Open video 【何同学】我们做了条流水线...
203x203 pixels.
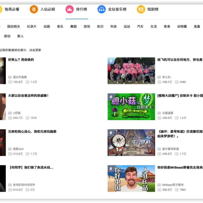coord(31,167)
